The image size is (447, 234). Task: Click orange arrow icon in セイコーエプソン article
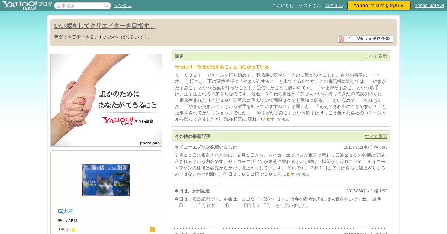(x=288, y=175)
